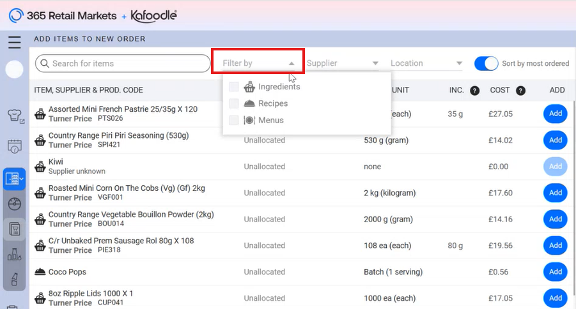The width and height of the screenshot is (576, 309).
Task: Click basket icon beside Piri Piri Seasoning
Action: [40, 140]
